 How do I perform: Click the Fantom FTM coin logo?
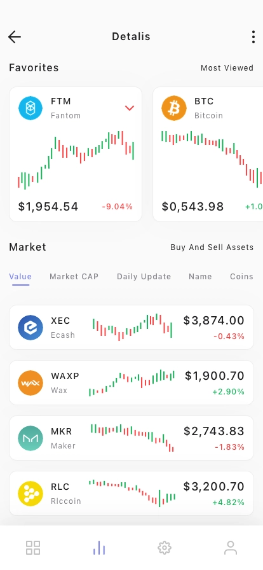tap(30, 108)
